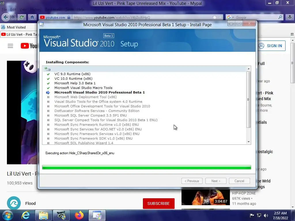This screenshot has width=295, height=221.
Task: Open the browser downloads arrow
Action: point(290,17)
